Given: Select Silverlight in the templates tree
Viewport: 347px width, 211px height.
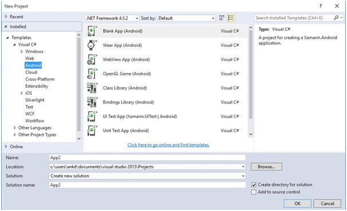Looking at the screenshot, I should coord(35,100).
